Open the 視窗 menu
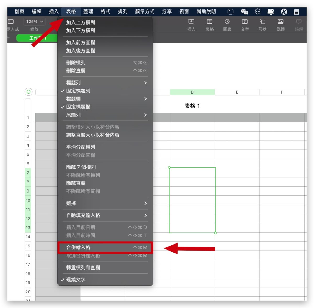This screenshot has height=308, width=314. [x=184, y=11]
